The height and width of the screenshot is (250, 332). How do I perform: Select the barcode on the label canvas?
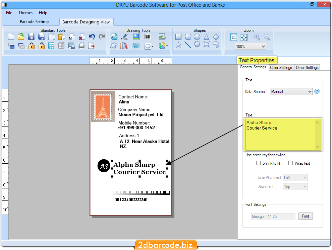point(131,192)
